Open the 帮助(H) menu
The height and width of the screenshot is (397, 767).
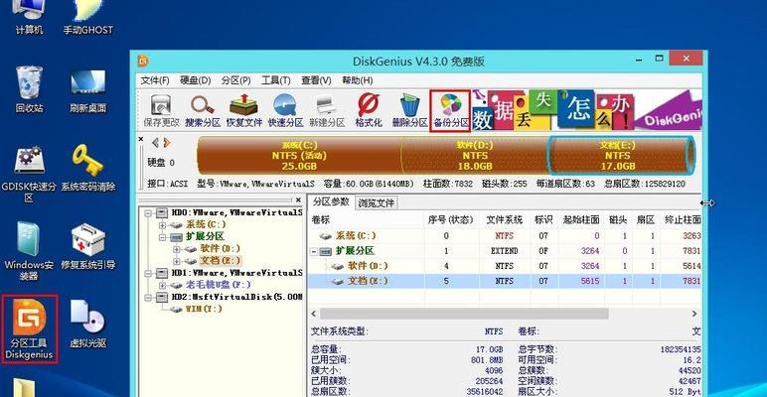[x=357, y=80]
